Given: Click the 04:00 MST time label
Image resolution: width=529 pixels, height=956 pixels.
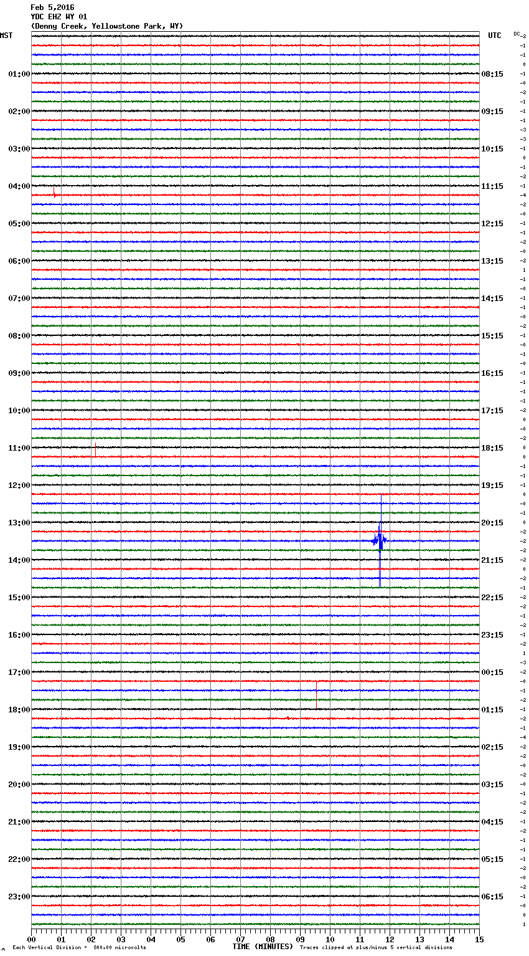Looking at the screenshot, I should 19,186.
